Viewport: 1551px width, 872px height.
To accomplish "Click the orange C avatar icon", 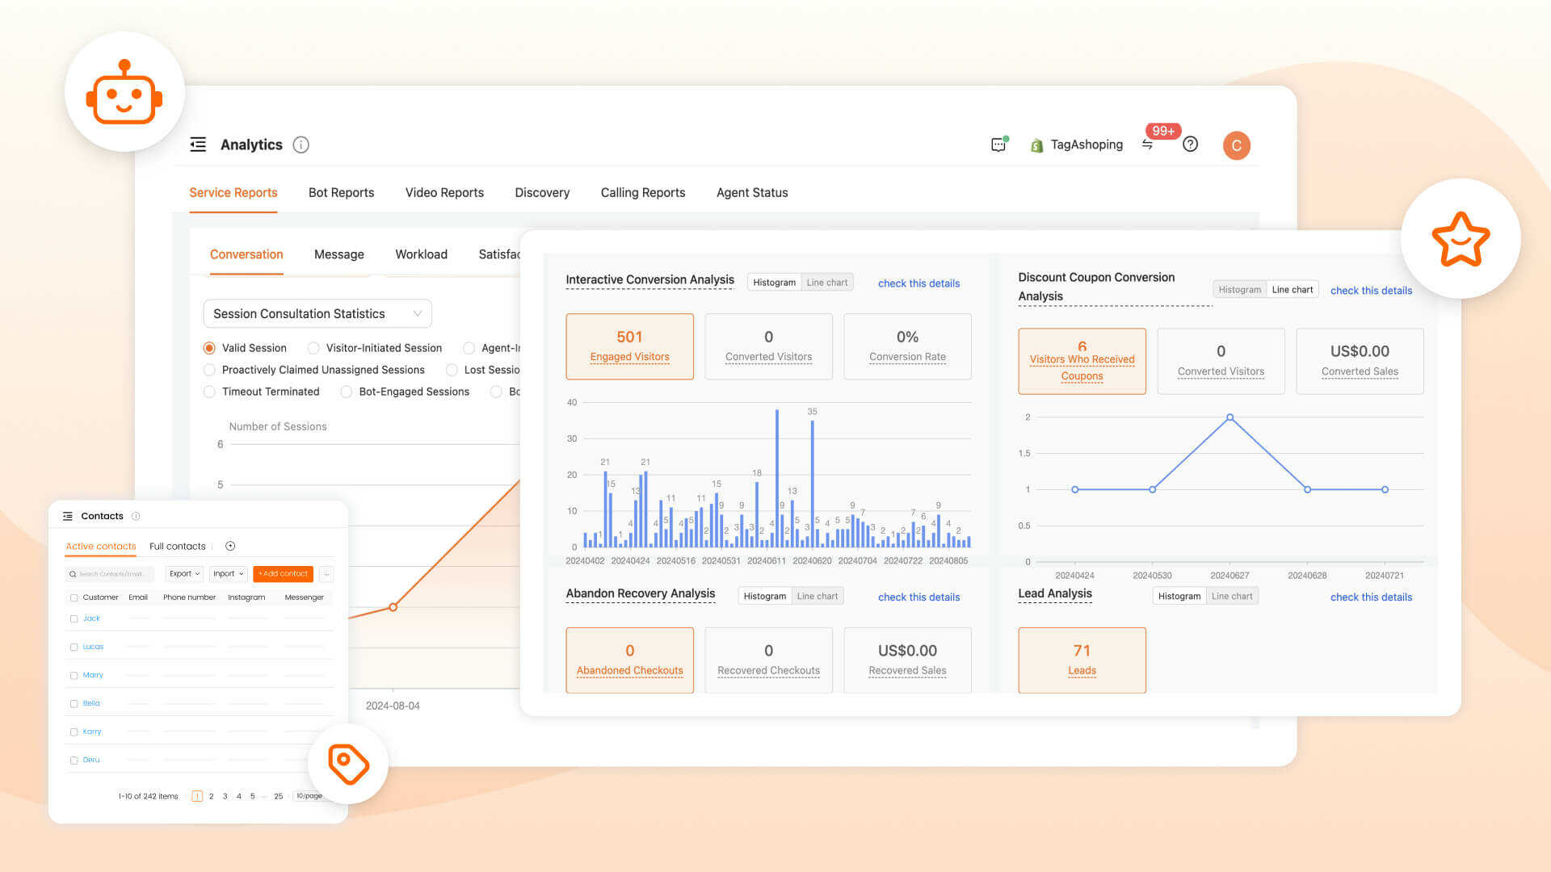I will point(1236,145).
